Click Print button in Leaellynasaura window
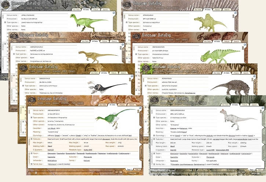266x182 pixels. pyautogui.click(x=47, y=8)
